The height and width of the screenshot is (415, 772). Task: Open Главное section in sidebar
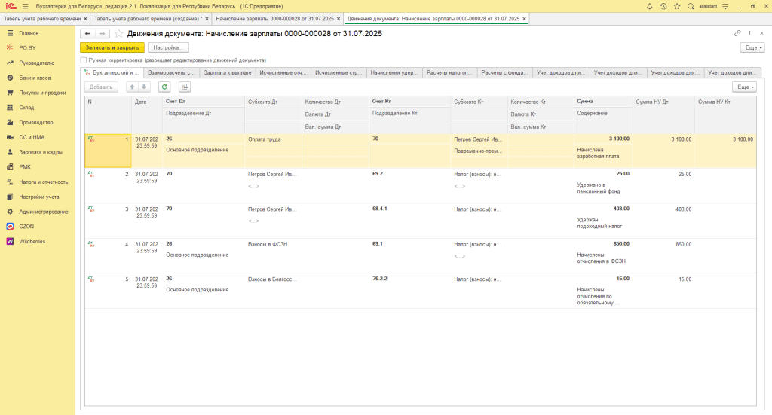(x=29, y=33)
